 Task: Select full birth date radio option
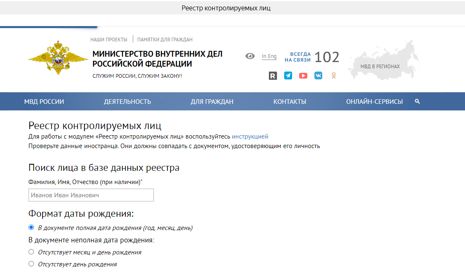[x=31, y=227]
